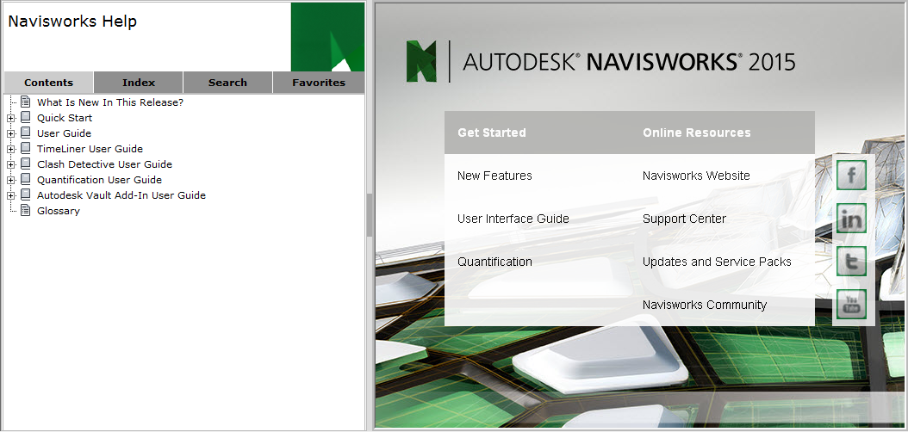908x432 pixels.
Task: Click the book icon beside Autodesk Vault Add-In
Action: (x=25, y=194)
